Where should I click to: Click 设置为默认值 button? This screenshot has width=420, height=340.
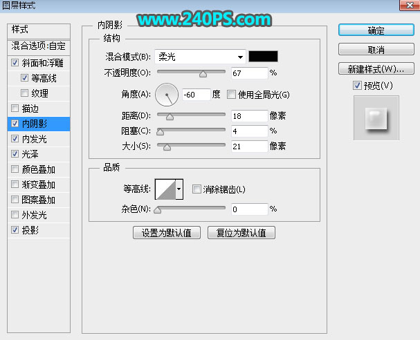pyautogui.click(x=167, y=233)
